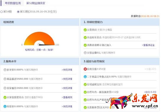Screen dimensions: 161x112
Task: Click the 1. 持续经营能力 header
Action: pyautogui.click(x=120, y=22)
